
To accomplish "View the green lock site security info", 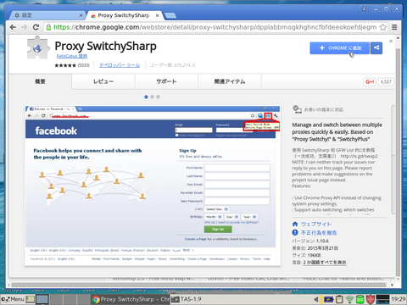I will coord(48,27).
